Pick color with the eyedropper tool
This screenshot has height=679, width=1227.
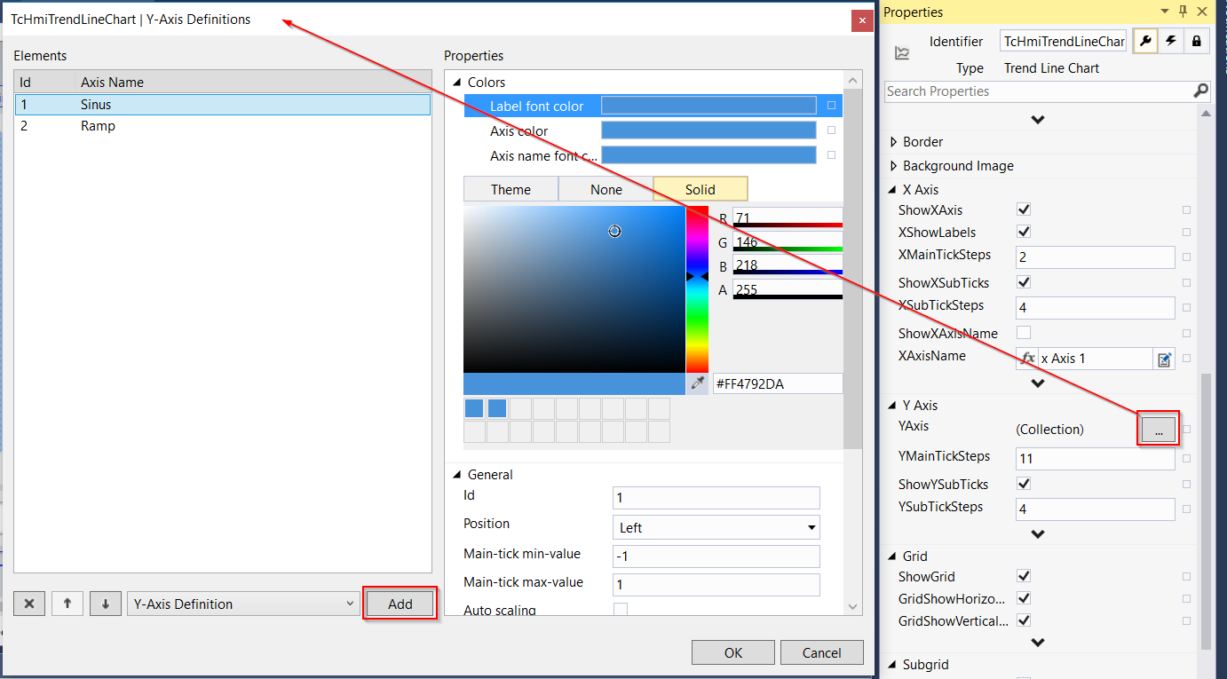coord(698,383)
